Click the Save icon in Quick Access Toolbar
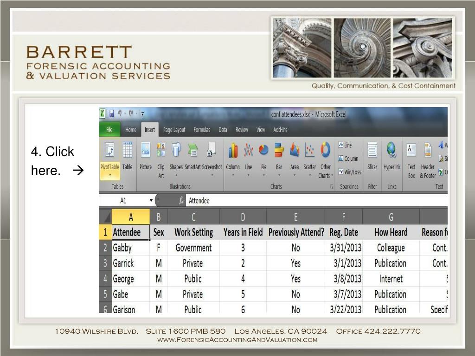The image size is (475, 356). click(111, 114)
